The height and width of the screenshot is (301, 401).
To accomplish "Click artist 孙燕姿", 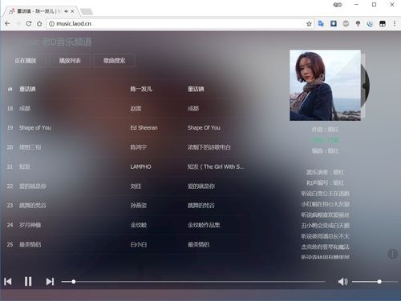I will tap(139, 205).
